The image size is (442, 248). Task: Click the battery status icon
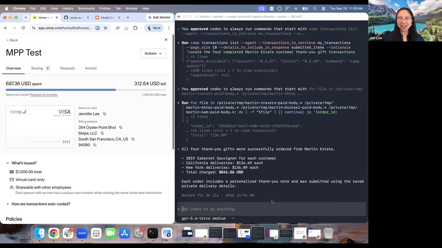pos(305,8)
